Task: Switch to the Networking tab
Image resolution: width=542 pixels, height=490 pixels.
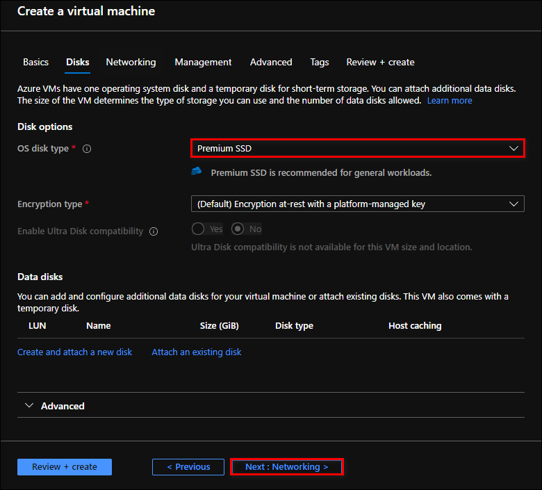Action: tap(131, 62)
